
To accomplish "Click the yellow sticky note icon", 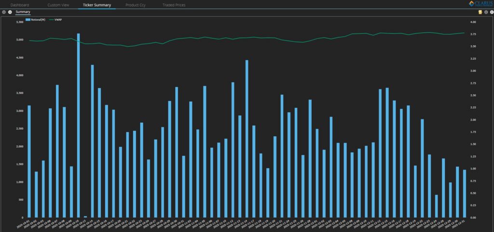I will 480,12.
